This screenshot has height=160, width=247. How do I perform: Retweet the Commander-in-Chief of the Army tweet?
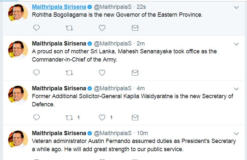pos(69,73)
